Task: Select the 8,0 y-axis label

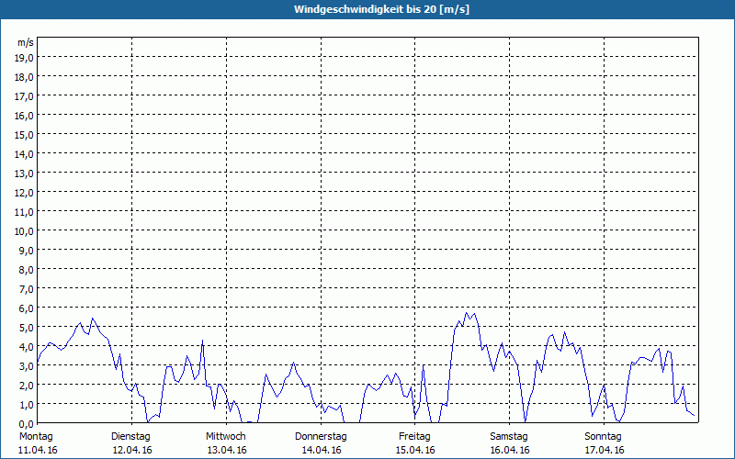Action: 27,270
